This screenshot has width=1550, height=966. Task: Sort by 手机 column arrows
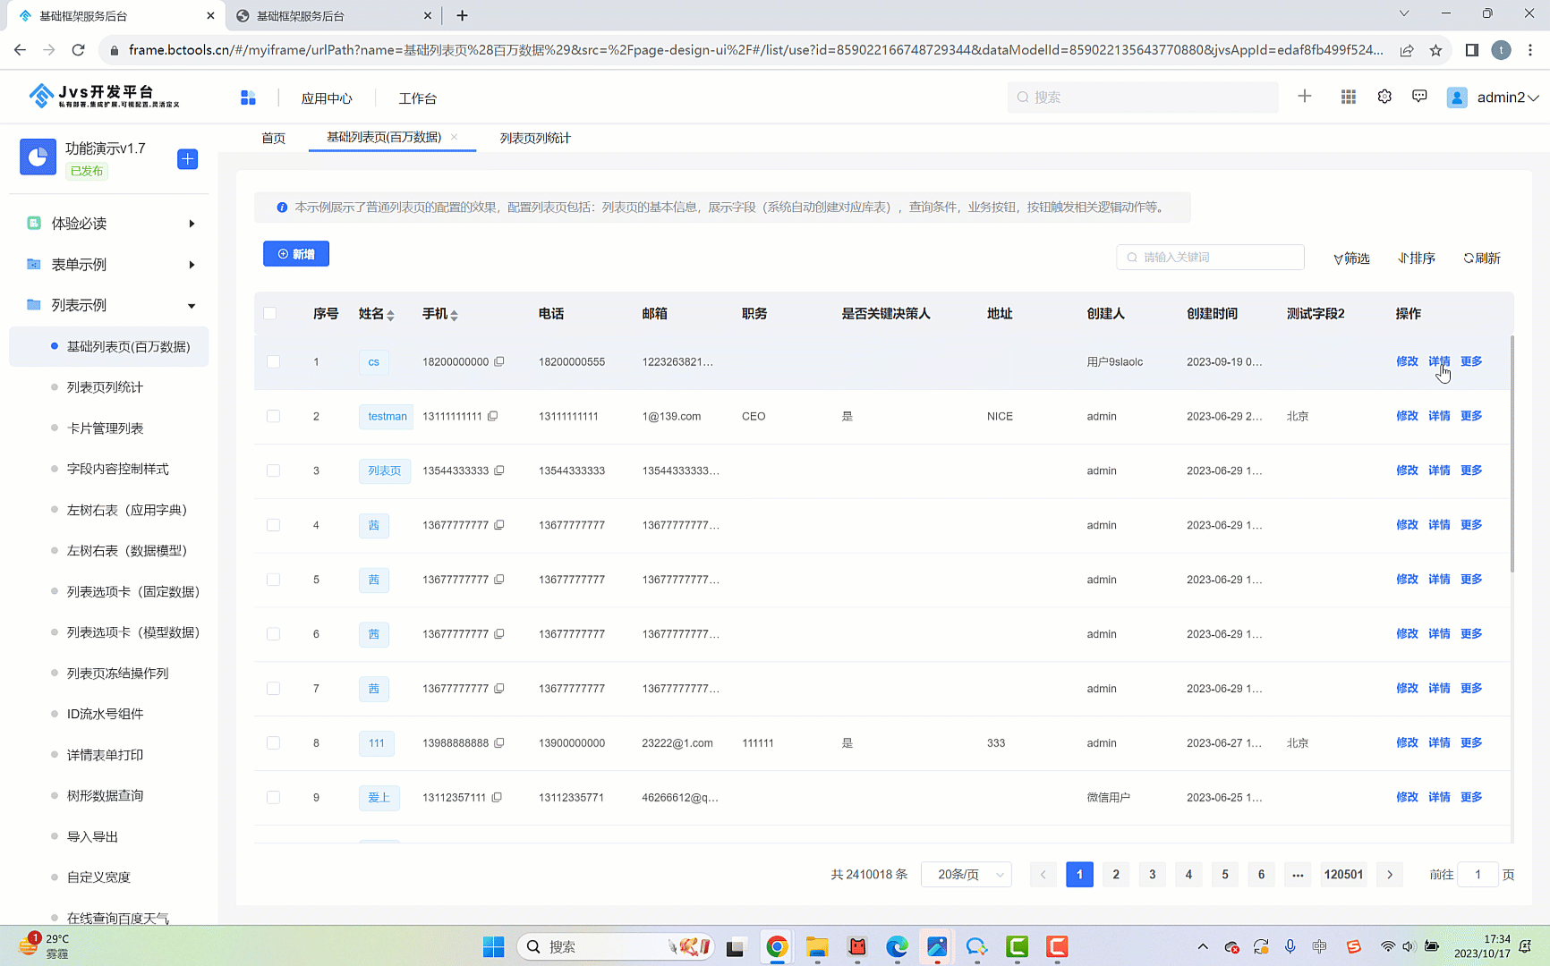click(x=455, y=315)
